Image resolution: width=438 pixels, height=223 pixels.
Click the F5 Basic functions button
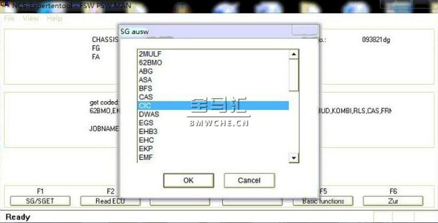323,201
